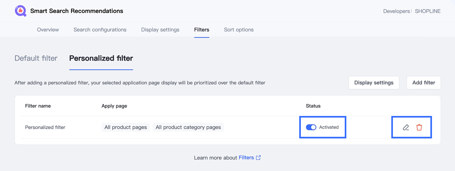Select the Personalized filter sub-tab heading
The height and width of the screenshot is (171, 455).
pyautogui.click(x=101, y=58)
